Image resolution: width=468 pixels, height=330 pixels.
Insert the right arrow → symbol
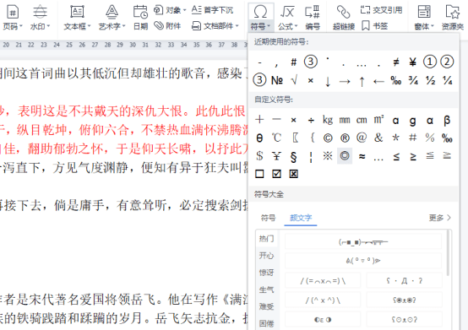345,81
